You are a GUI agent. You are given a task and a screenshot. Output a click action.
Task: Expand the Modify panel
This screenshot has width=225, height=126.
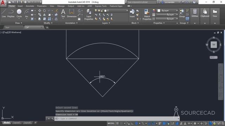(x=48, y=23)
